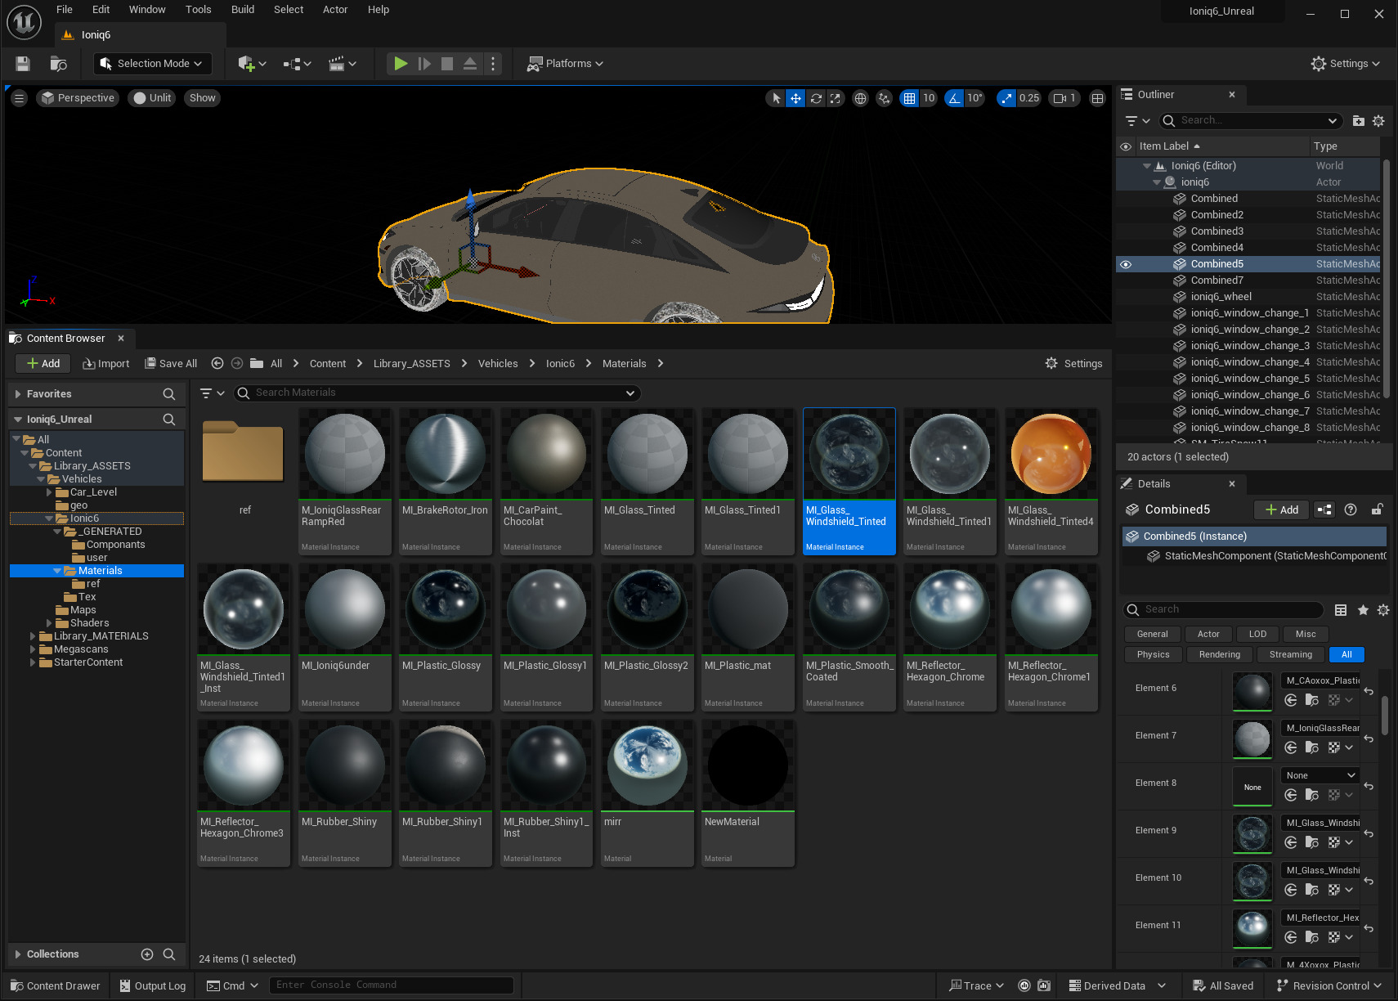Open the Outliner settings gear
Viewport: 1398px width, 1001px height.
point(1379,121)
